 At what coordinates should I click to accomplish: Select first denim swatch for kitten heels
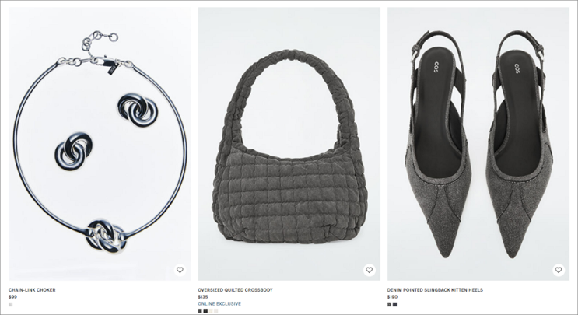click(x=389, y=304)
